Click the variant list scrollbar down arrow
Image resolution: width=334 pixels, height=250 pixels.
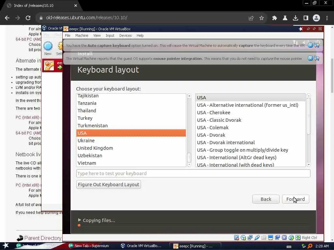click(x=309, y=165)
